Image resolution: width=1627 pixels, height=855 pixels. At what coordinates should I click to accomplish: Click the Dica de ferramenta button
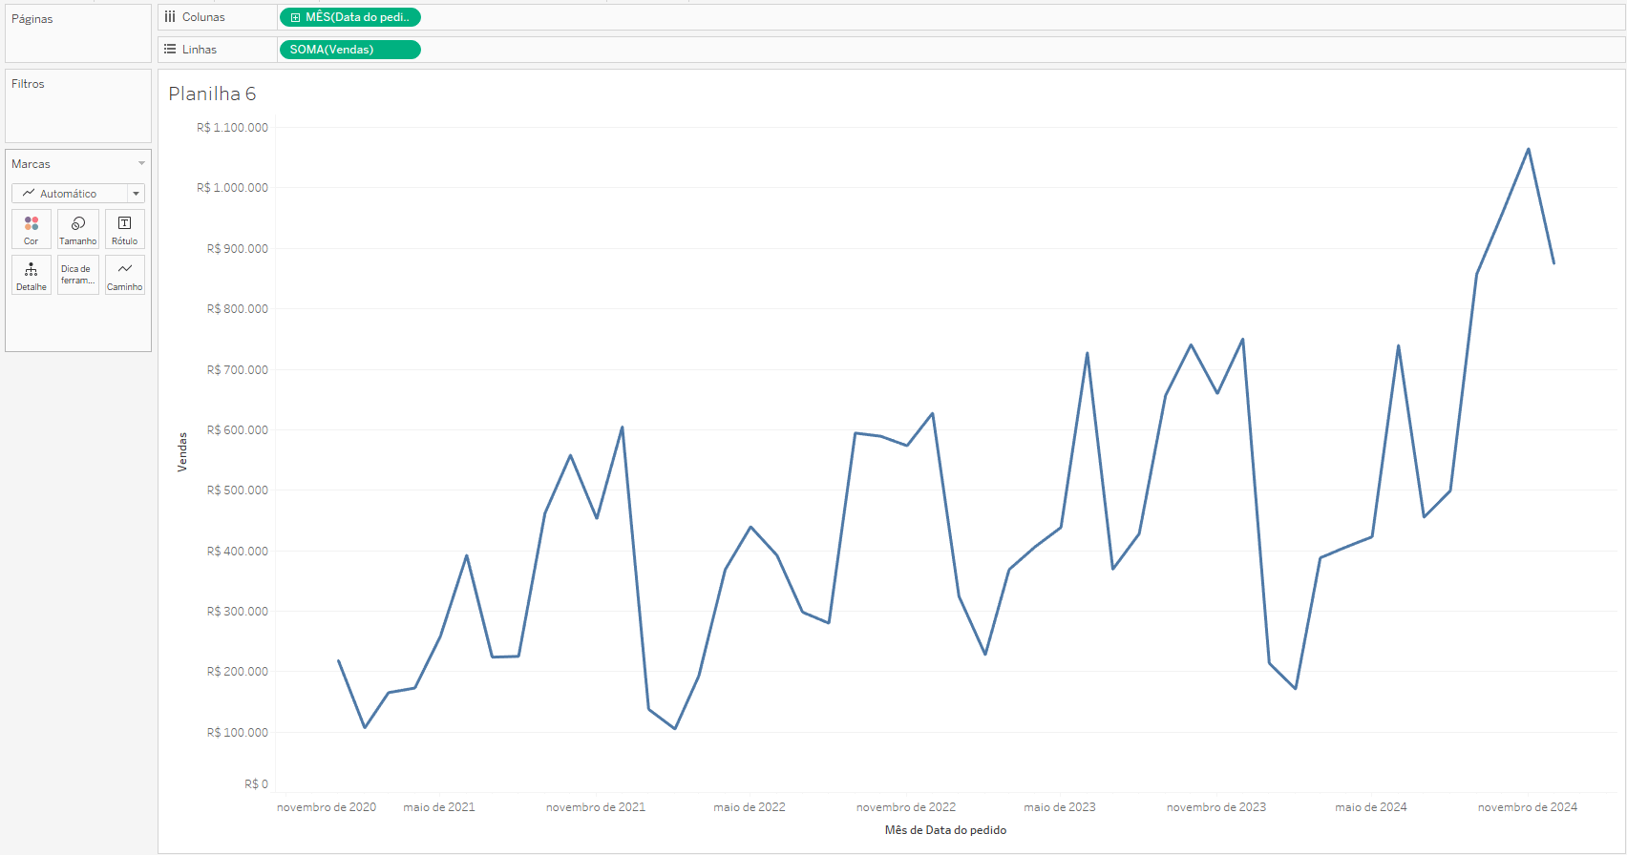point(78,275)
